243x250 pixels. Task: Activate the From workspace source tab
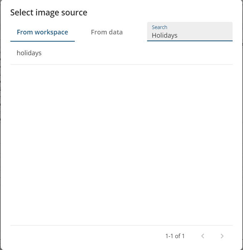(x=42, y=32)
